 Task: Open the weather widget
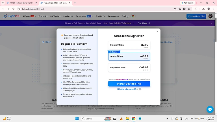(x=7, y=119)
